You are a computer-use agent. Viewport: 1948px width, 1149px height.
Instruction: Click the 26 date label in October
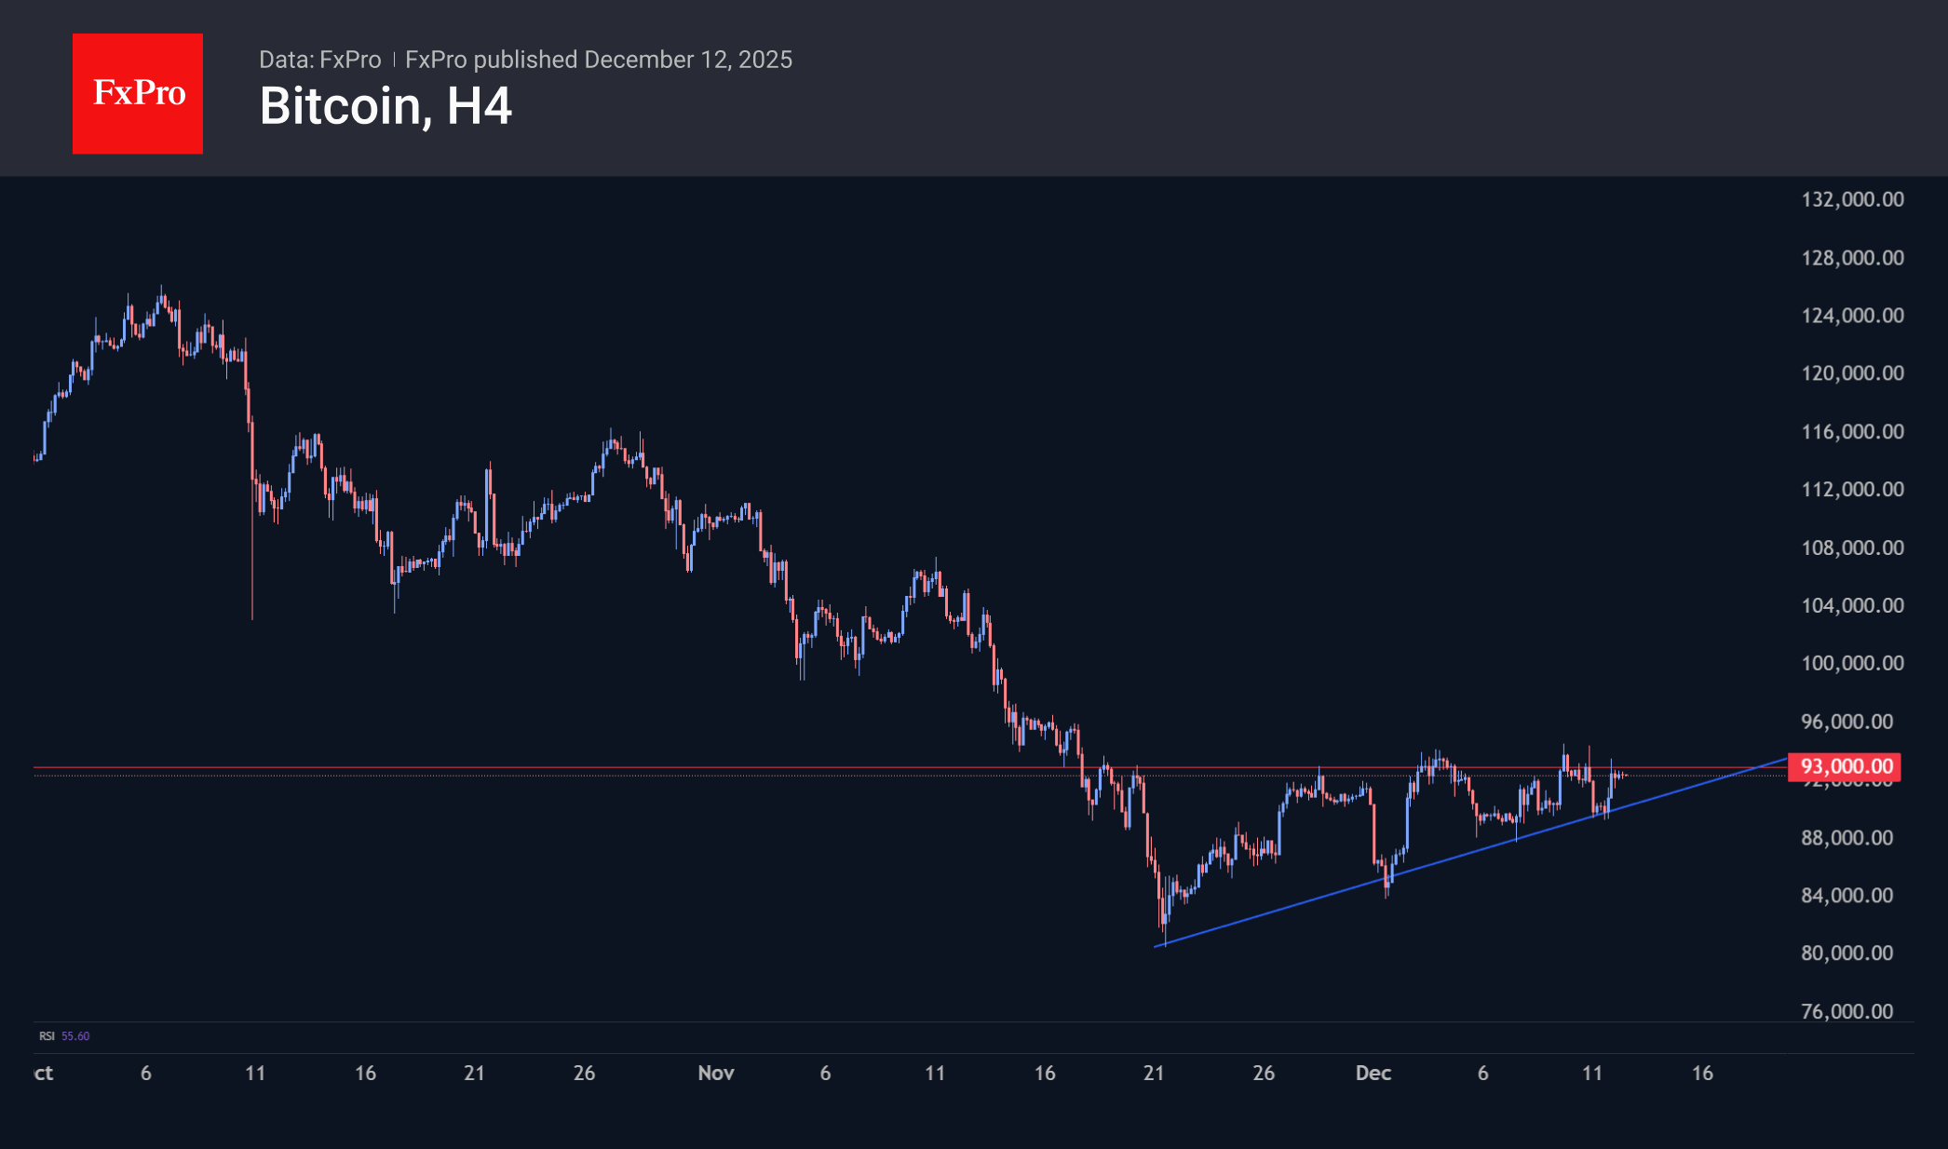(x=584, y=1073)
